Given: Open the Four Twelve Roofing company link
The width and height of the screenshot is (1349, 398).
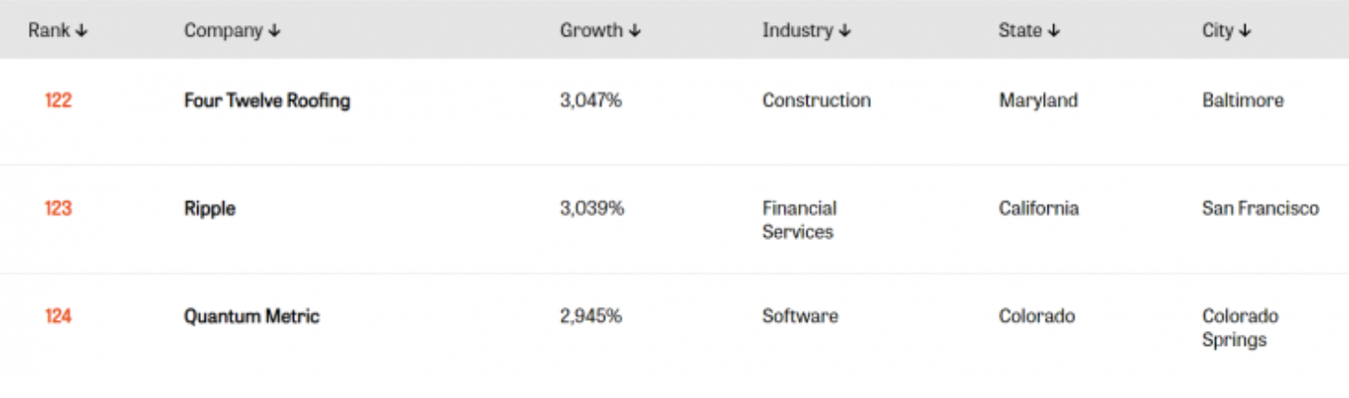Looking at the screenshot, I should [x=267, y=100].
